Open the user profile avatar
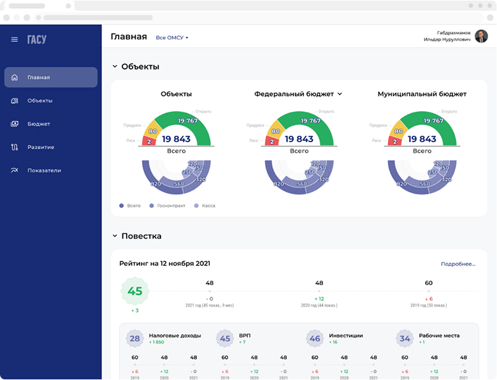 (481, 36)
